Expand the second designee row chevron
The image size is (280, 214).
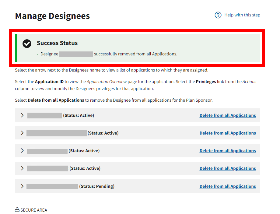[x=22, y=133]
